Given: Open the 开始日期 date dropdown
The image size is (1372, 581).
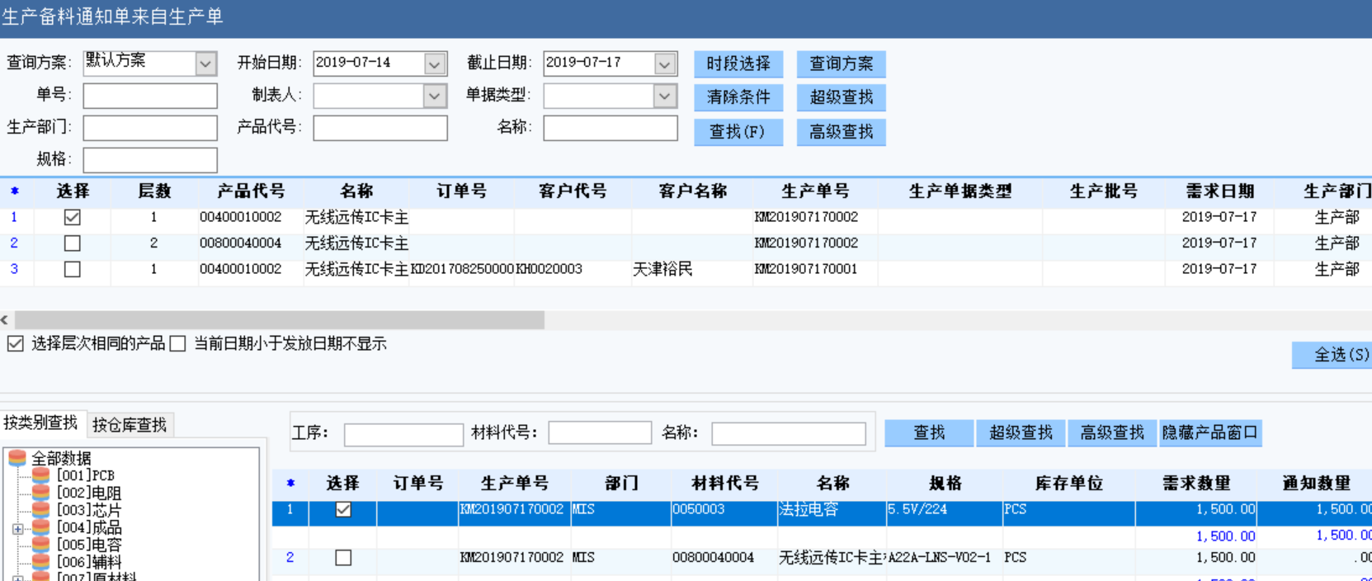Looking at the screenshot, I should pos(435,64).
